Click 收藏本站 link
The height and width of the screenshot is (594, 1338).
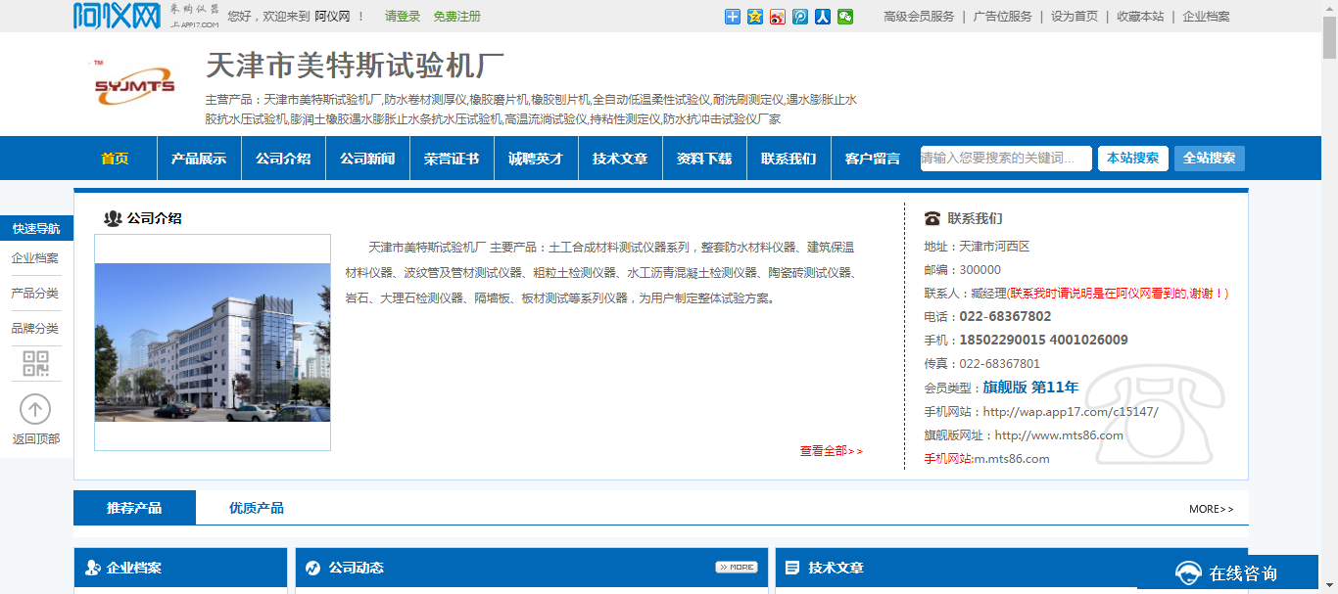[x=1140, y=17]
